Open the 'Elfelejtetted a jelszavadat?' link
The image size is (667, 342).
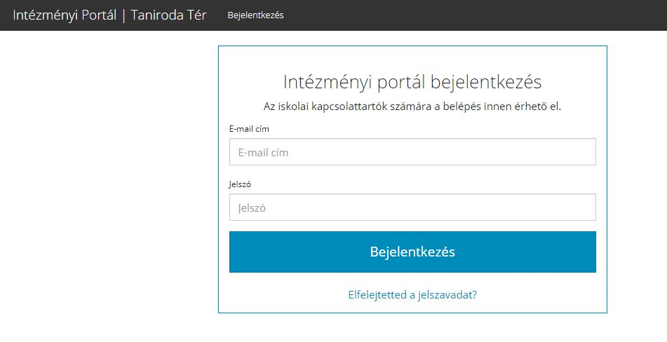[412, 295]
